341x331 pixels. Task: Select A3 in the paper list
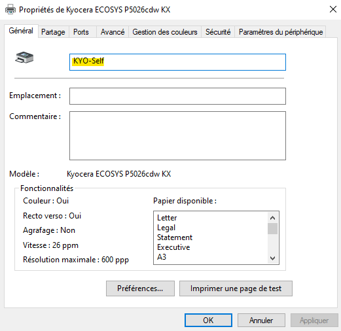tap(162, 257)
